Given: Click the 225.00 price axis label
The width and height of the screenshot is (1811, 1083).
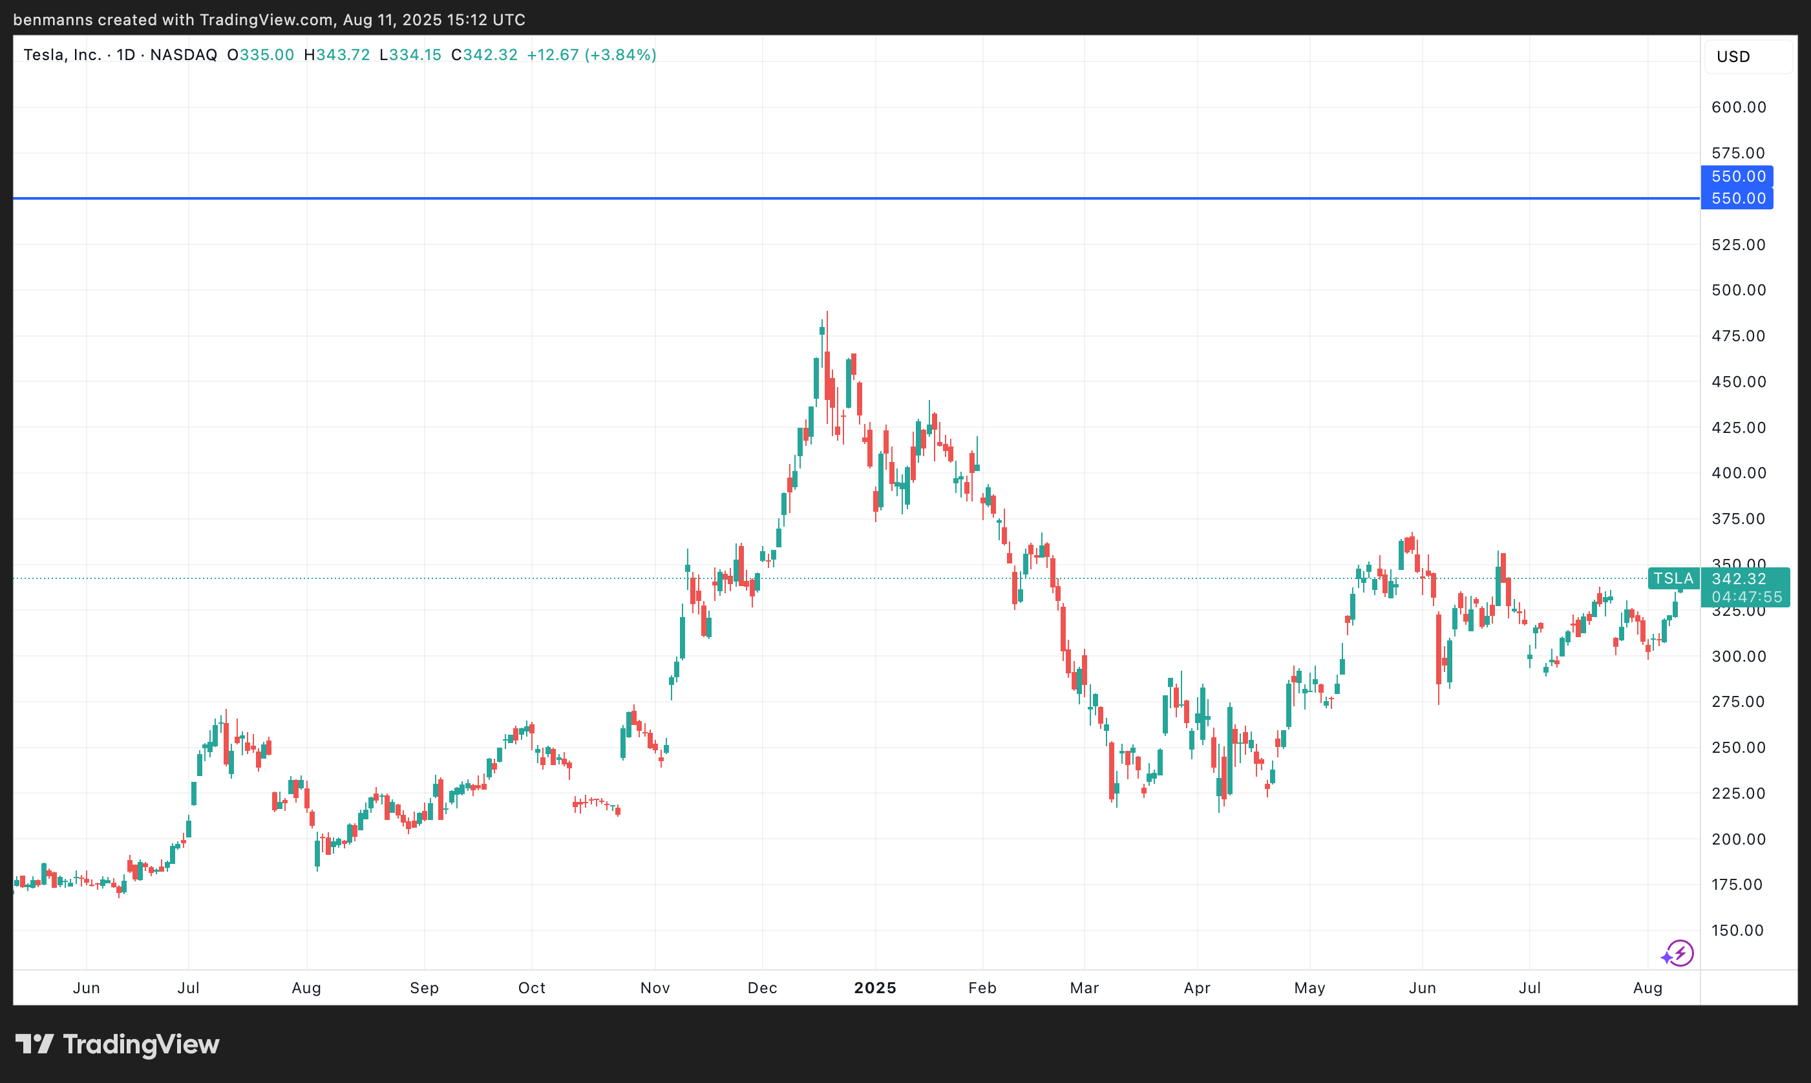Looking at the screenshot, I should 1739,794.
